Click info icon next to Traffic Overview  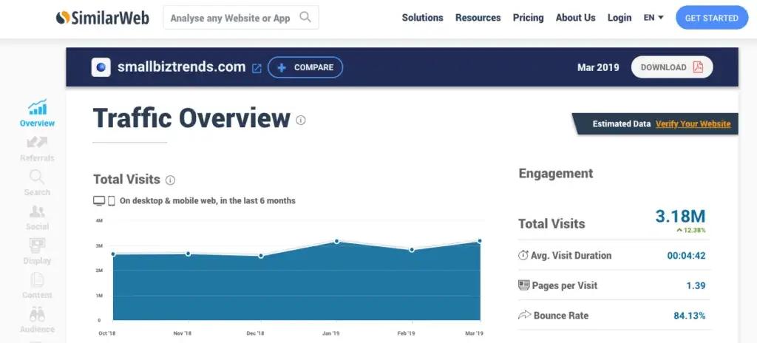point(301,120)
